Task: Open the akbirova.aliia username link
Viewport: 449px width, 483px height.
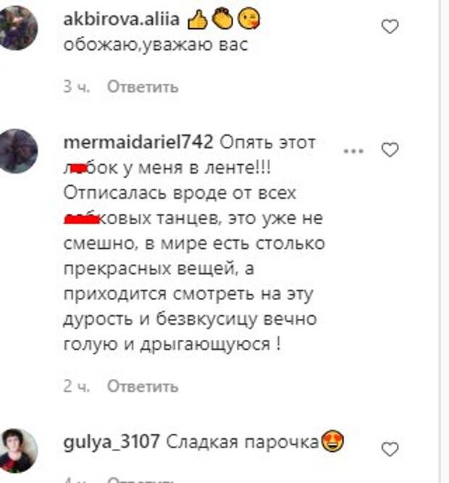Action: pyautogui.click(x=121, y=19)
